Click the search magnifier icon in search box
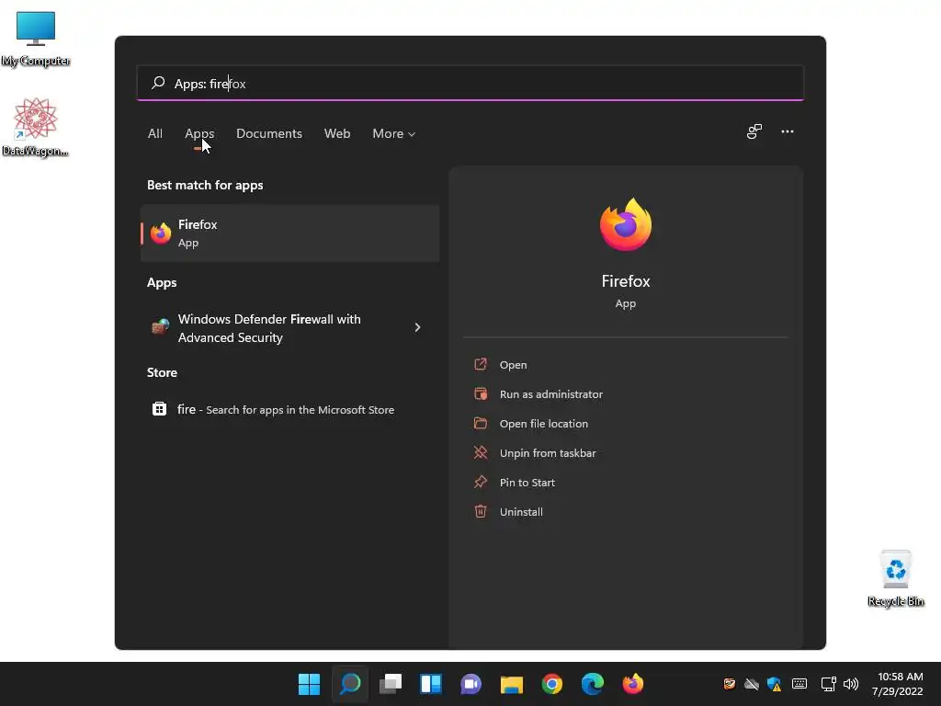Image resolution: width=941 pixels, height=706 pixels. [x=158, y=83]
